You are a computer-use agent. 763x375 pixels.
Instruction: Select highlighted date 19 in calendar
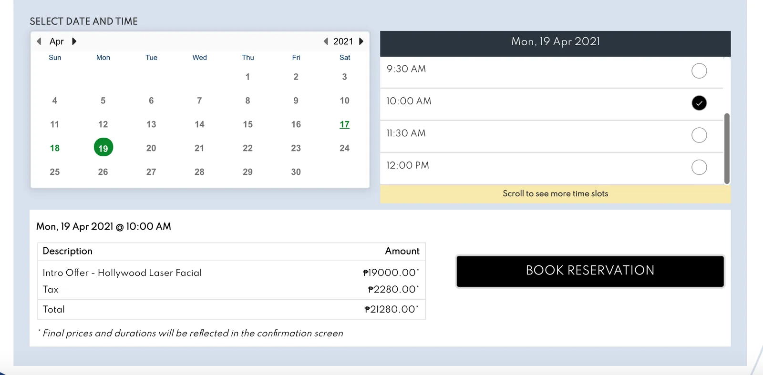click(x=103, y=148)
